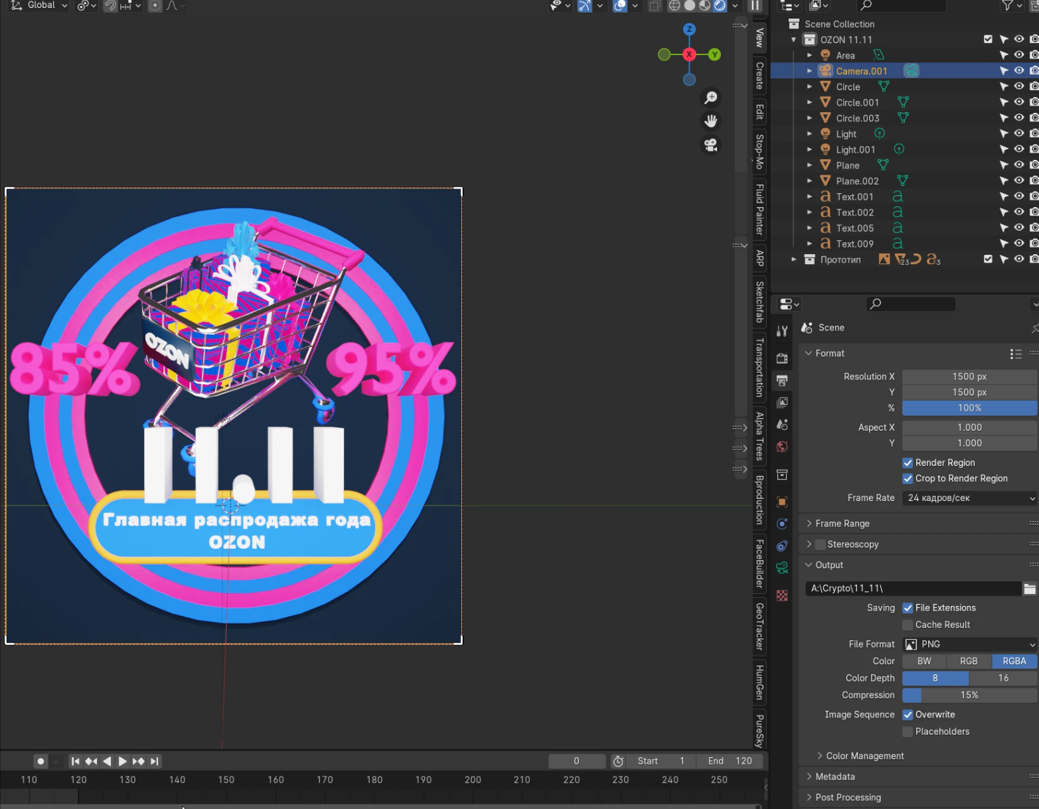Hide the Circle.001 object via eye icon
The width and height of the screenshot is (1039, 809).
click(x=1018, y=102)
